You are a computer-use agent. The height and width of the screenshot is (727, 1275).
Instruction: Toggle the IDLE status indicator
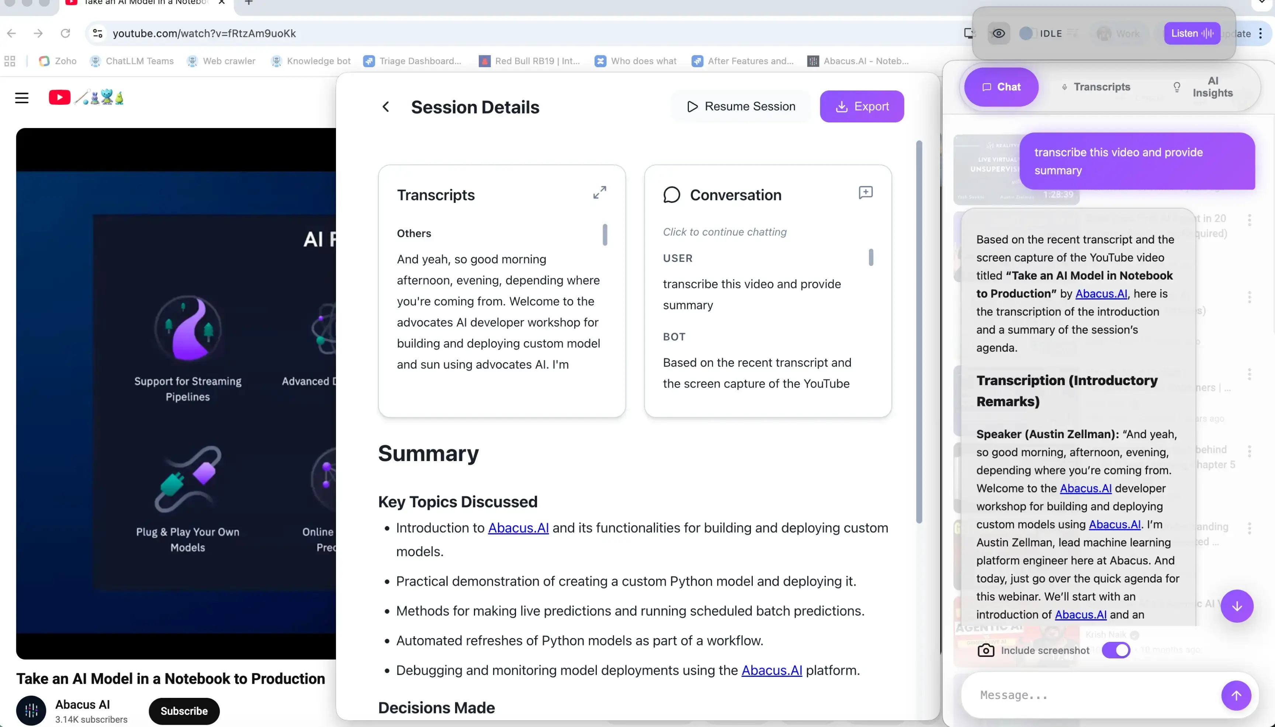tap(1025, 34)
